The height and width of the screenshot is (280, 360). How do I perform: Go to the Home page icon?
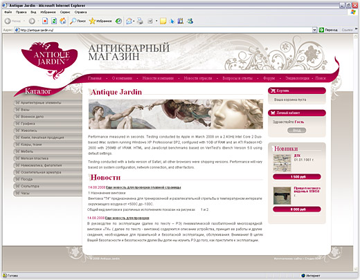pyautogui.click(x=63, y=21)
